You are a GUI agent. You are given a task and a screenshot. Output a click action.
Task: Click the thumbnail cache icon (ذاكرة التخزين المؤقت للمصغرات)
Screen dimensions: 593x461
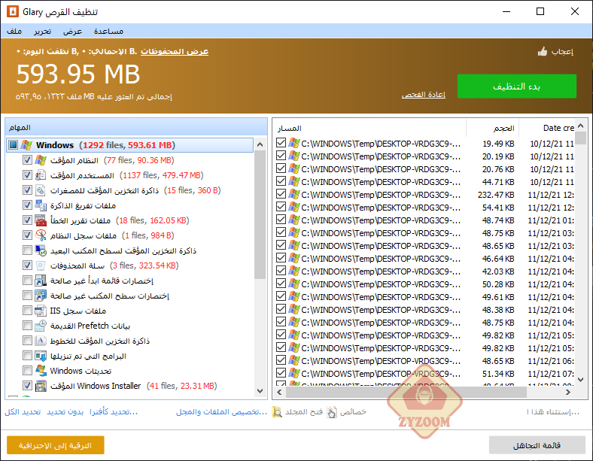(x=41, y=190)
